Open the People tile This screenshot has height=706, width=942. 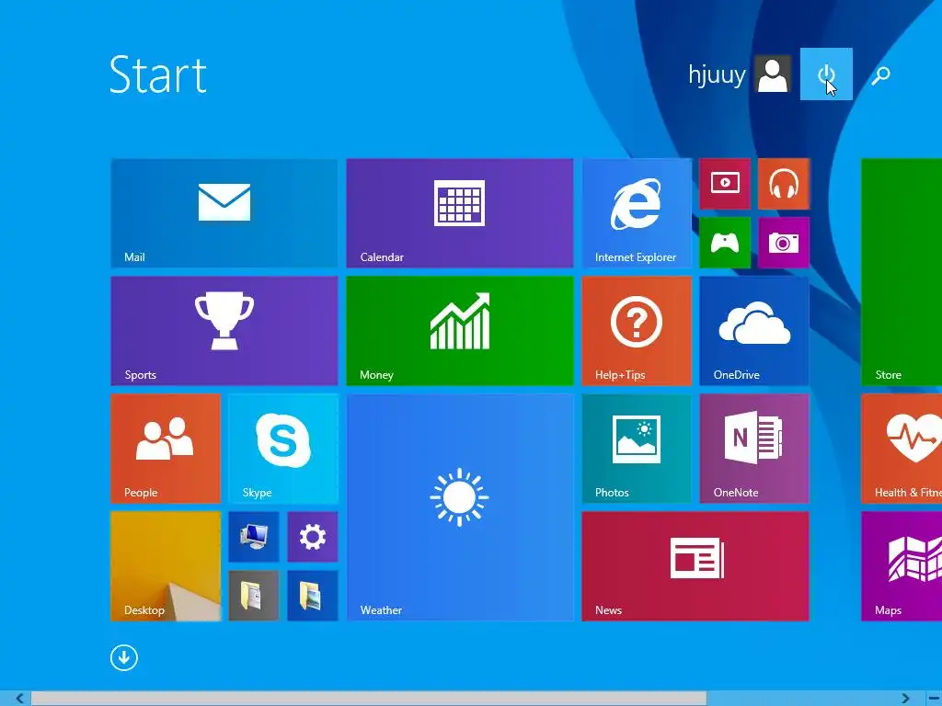tap(166, 449)
